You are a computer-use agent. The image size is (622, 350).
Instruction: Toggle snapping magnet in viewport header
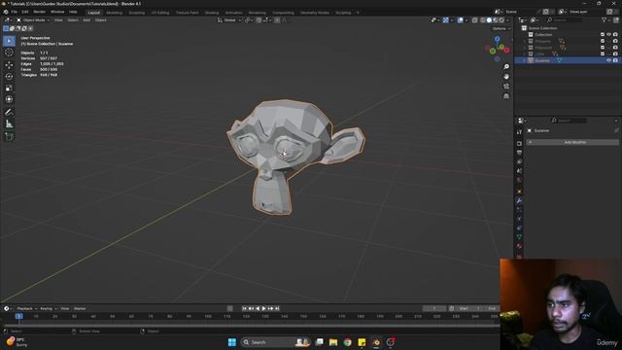click(x=259, y=20)
